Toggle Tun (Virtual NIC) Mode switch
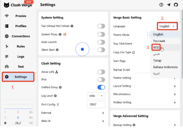The image size is (183, 133). coord(101,26)
